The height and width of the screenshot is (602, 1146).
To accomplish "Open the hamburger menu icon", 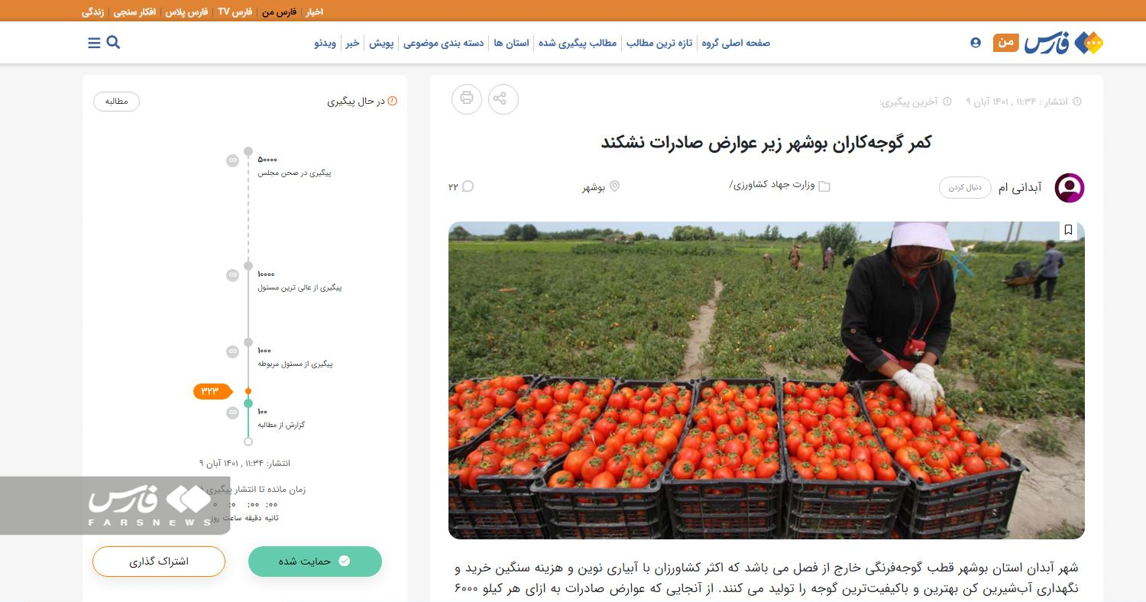I will (x=94, y=43).
